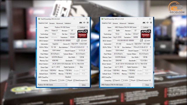This screenshot has width=187, height=105.
Task: Click the Name field showing AMD Radeon(TM) RX 560 Series
Action: click(x=126, y=27)
